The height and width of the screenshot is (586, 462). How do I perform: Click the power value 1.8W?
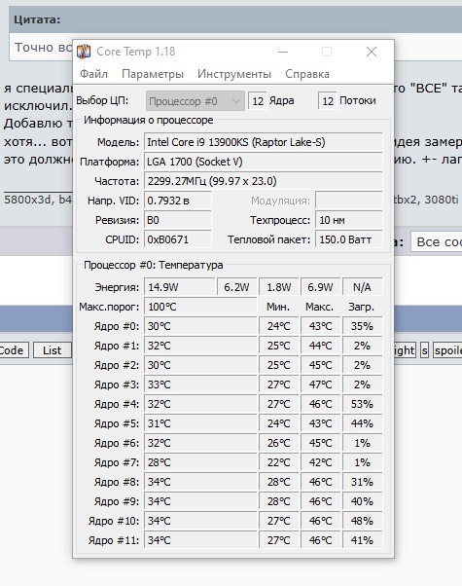tap(278, 287)
